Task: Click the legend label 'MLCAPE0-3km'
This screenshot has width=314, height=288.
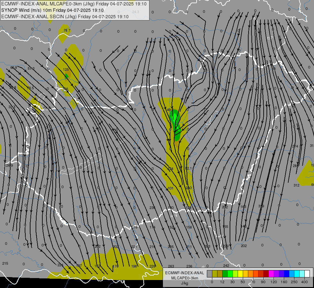Action: pyautogui.click(x=184, y=278)
